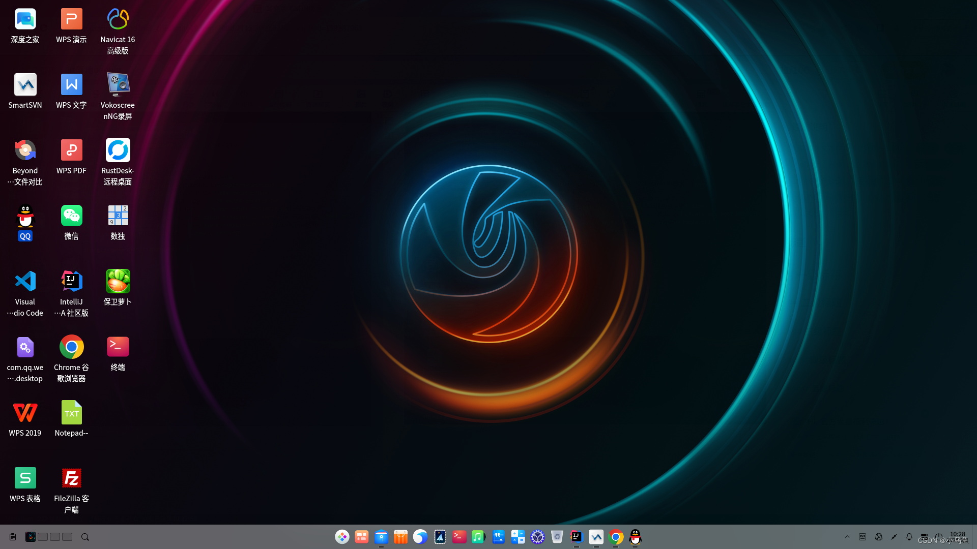Launch the blue swirl browser in dock
The image size is (977, 549).
coord(420,537)
